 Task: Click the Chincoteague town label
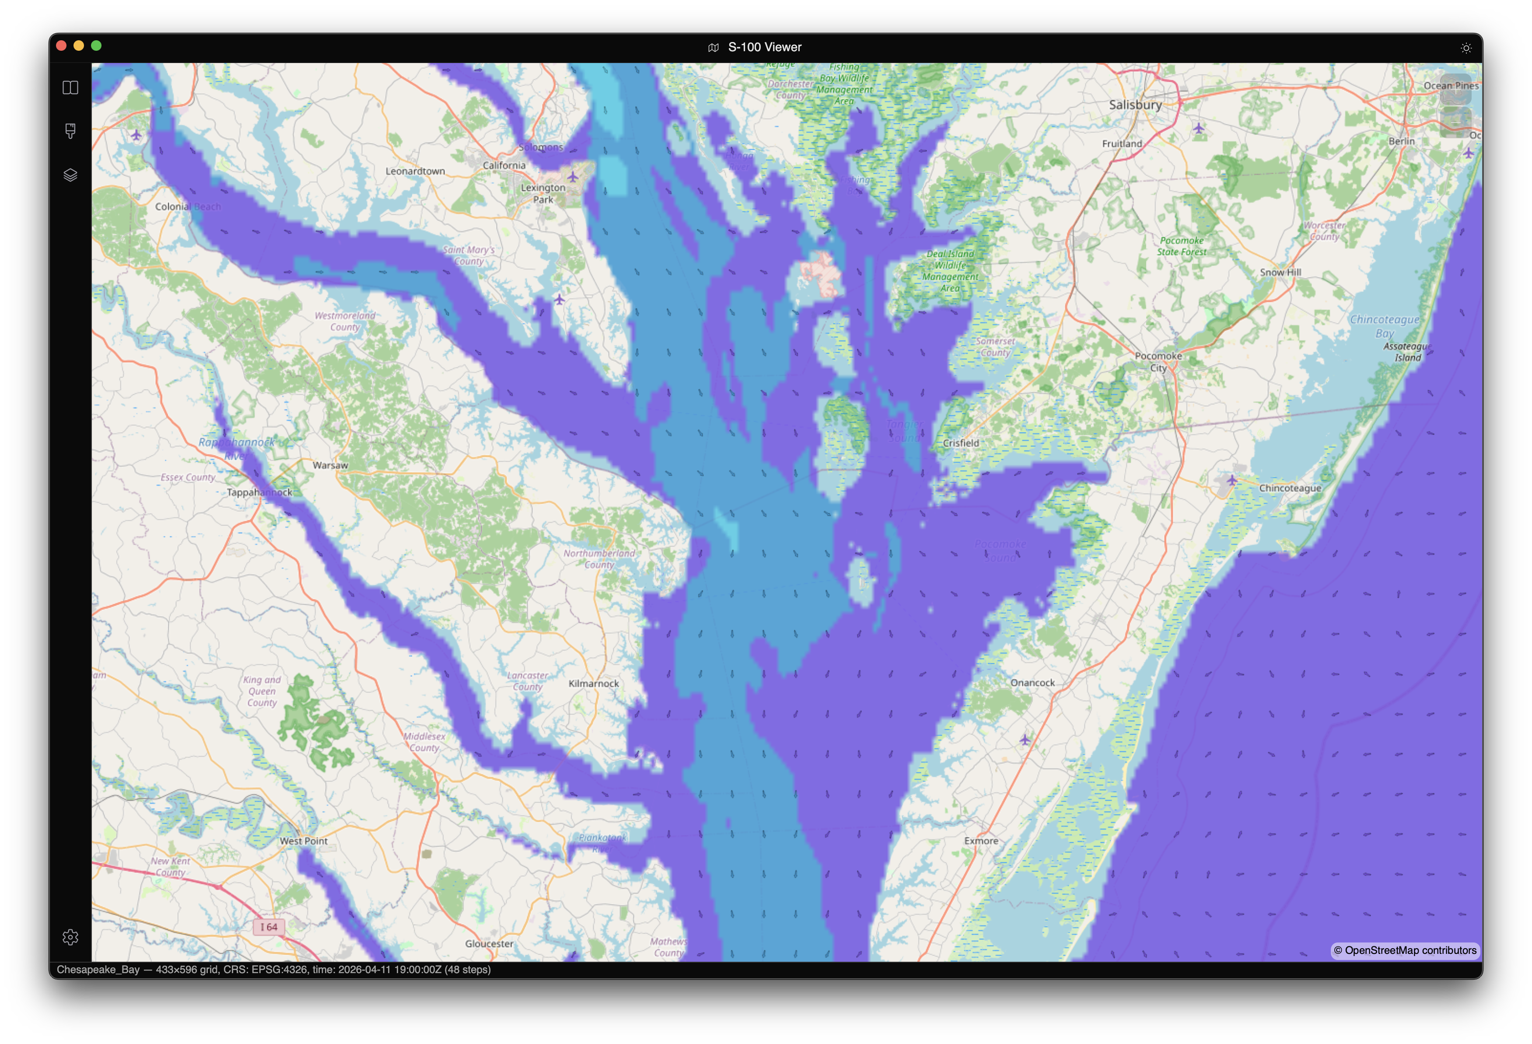pyautogui.click(x=1290, y=488)
